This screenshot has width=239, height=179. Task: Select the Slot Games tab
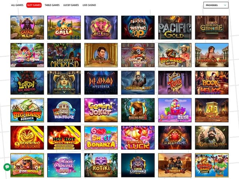click(x=34, y=5)
